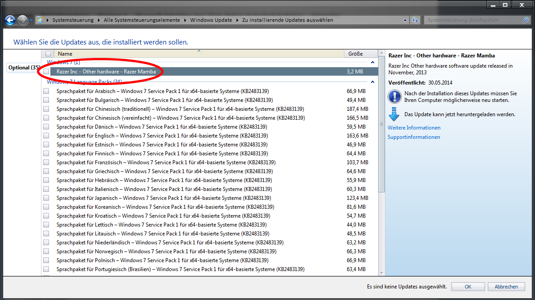Select the Optional (35) tab
The image size is (535, 300).
click(x=25, y=68)
